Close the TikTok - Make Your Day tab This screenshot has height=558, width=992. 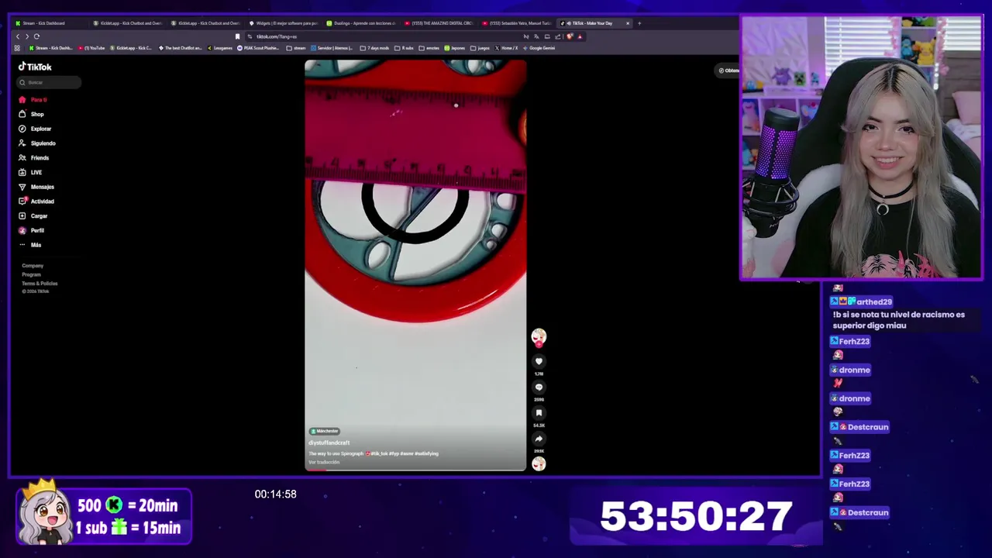628,23
